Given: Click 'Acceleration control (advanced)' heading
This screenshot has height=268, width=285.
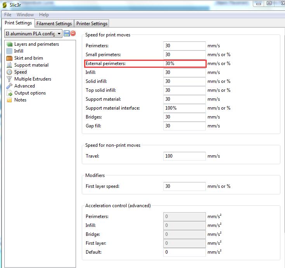Looking at the screenshot, I should coord(118,206).
